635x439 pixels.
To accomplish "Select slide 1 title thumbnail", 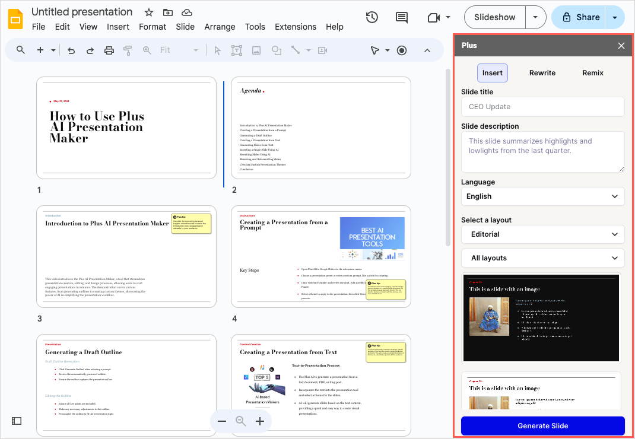I will (126, 128).
